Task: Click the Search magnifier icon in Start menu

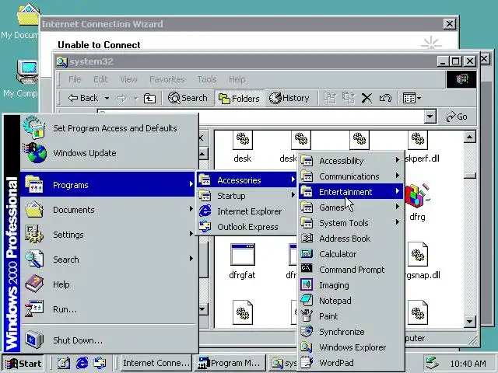Action: click(34, 259)
